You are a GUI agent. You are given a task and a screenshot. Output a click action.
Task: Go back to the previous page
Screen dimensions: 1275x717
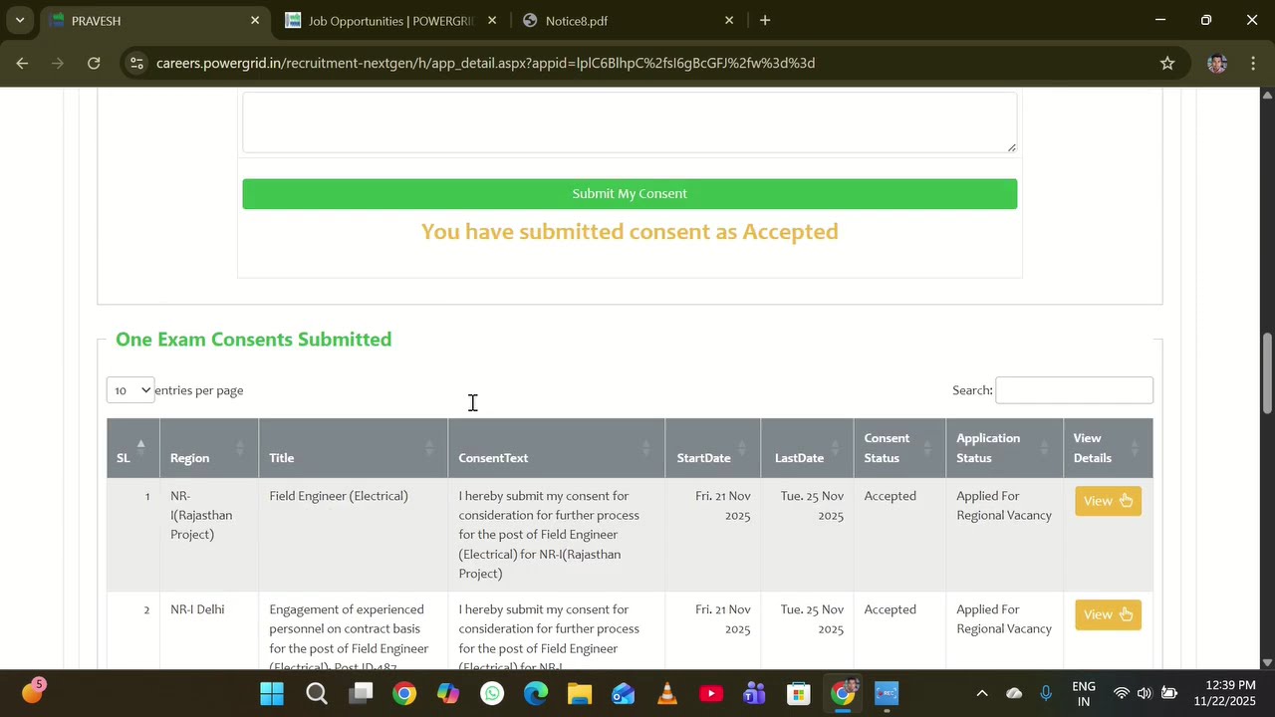pos(22,63)
